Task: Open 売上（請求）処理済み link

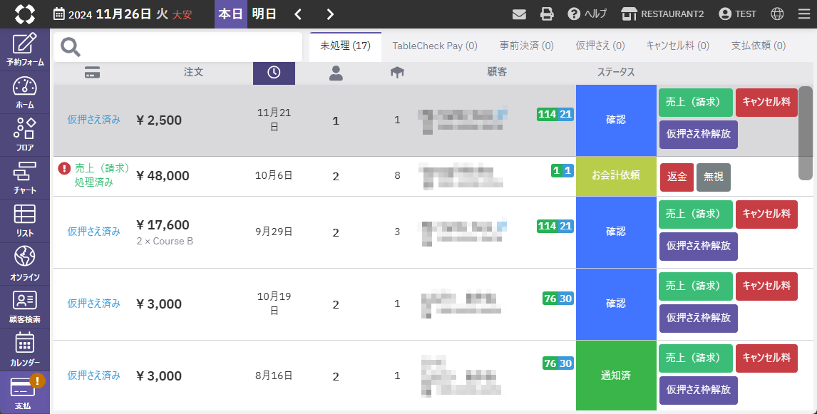Action: (x=102, y=175)
